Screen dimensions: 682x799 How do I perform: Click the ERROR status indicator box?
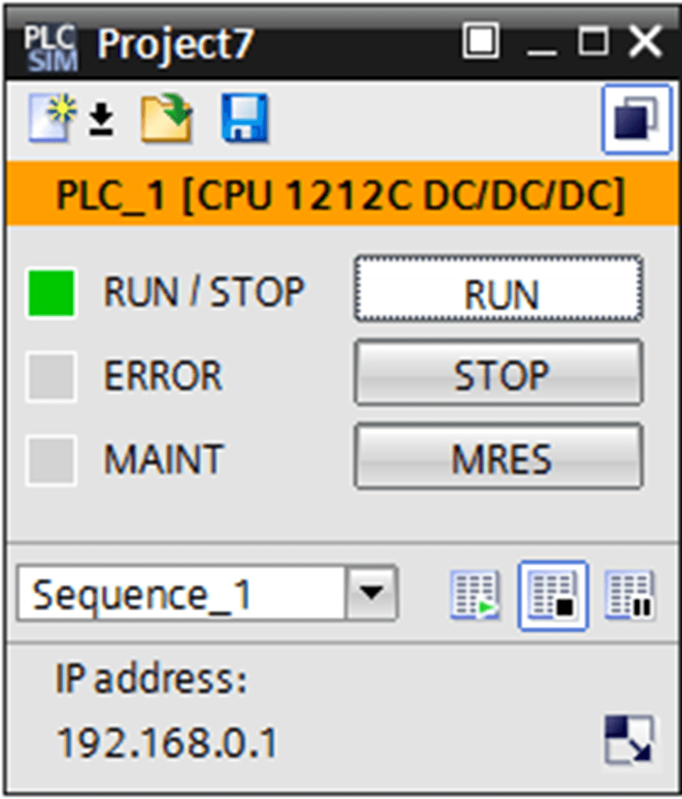51,376
